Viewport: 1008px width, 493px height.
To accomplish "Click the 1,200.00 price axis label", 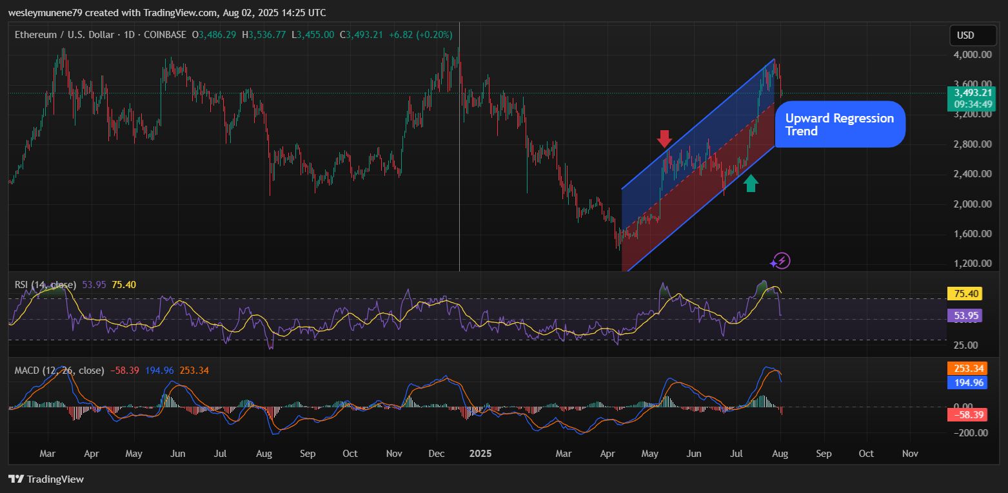I will 973,264.
